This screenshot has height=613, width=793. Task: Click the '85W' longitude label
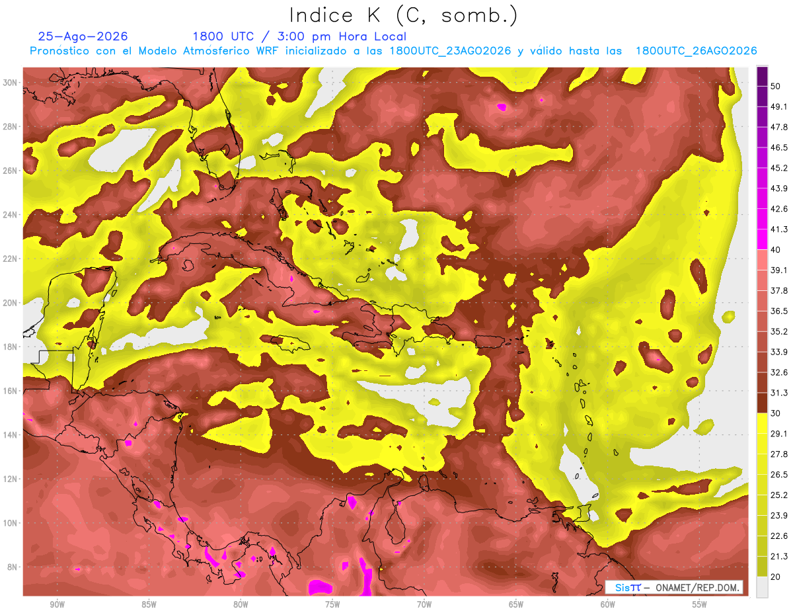tap(149, 605)
